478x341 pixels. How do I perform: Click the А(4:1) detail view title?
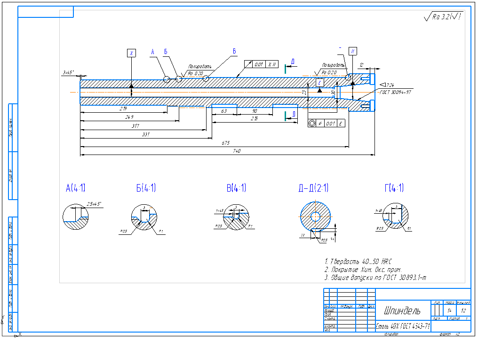click(75, 188)
